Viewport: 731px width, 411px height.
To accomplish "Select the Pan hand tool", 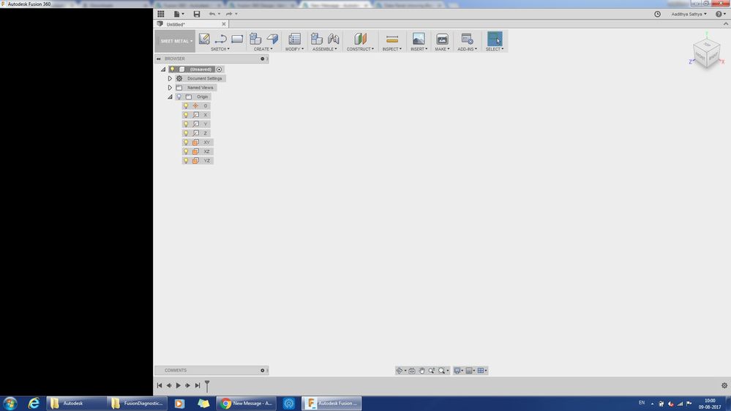I will click(422, 371).
